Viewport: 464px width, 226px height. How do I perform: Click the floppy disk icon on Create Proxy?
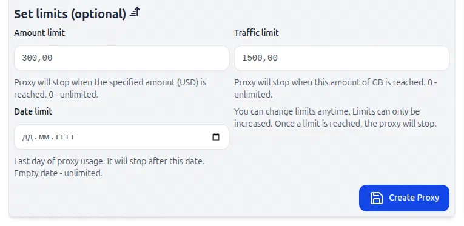pos(377,198)
